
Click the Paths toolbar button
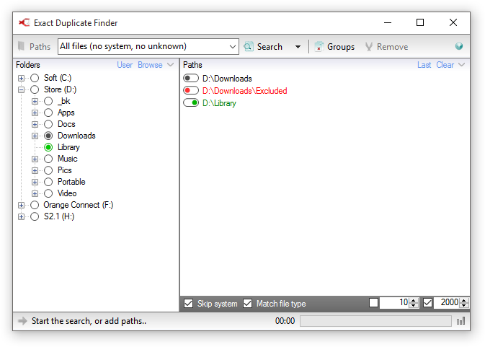(35, 46)
